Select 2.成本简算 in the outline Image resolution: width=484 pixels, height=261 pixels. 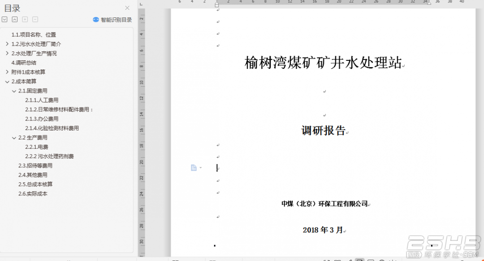[24, 81]
